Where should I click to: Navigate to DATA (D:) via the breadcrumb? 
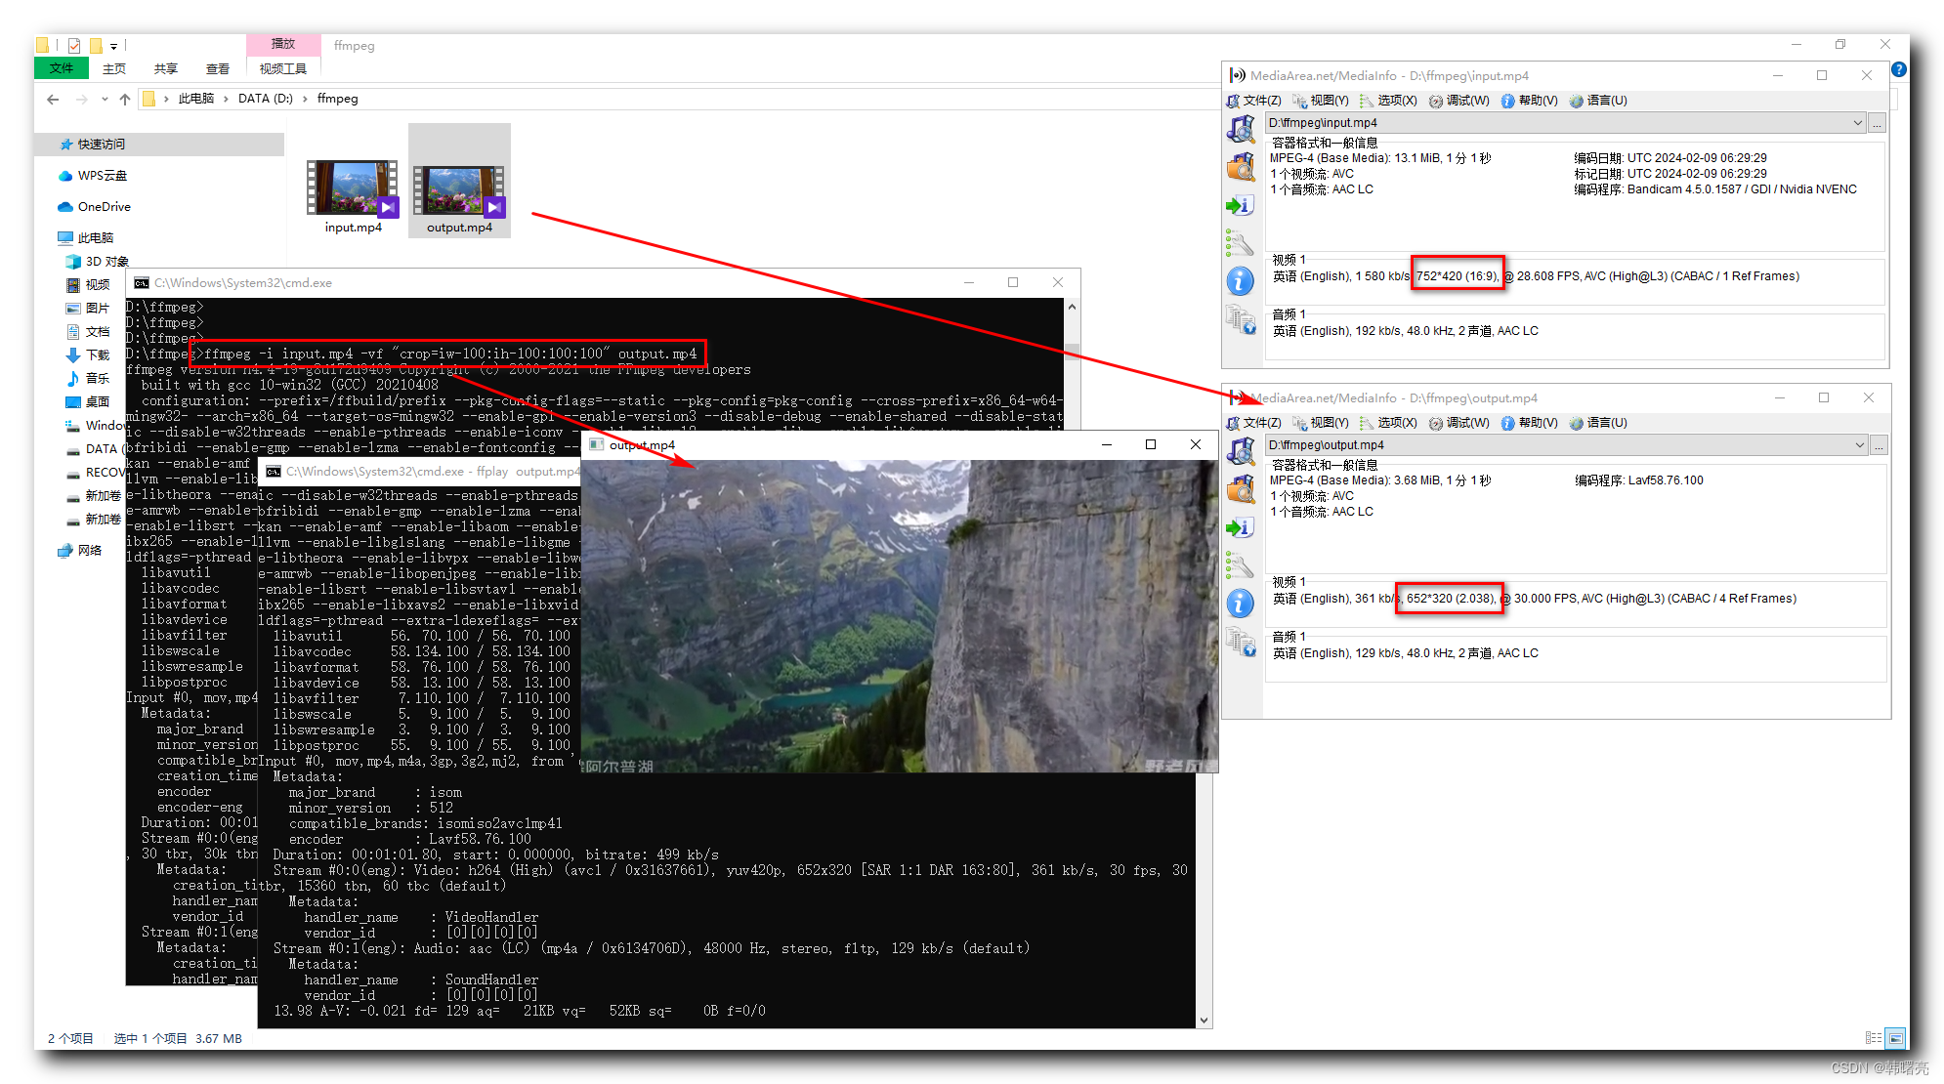point(266,99)
